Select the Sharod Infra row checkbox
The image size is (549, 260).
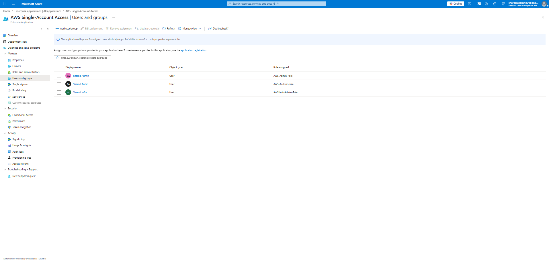click(59, 92)
